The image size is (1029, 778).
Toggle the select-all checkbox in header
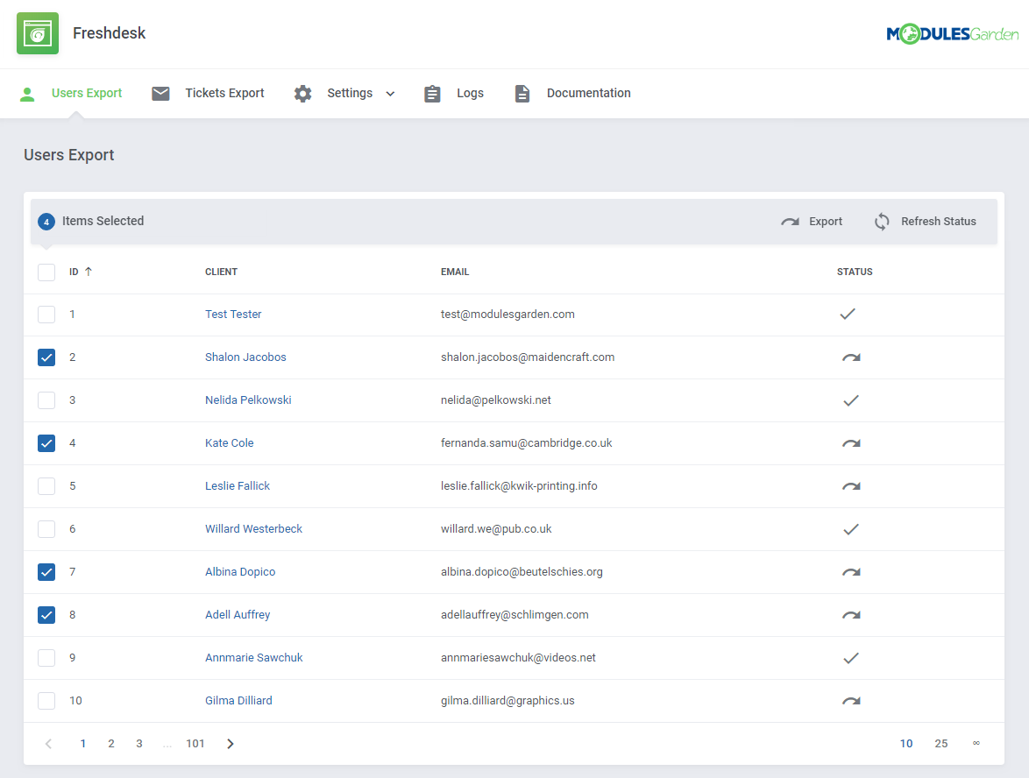(x=46, y=272)
